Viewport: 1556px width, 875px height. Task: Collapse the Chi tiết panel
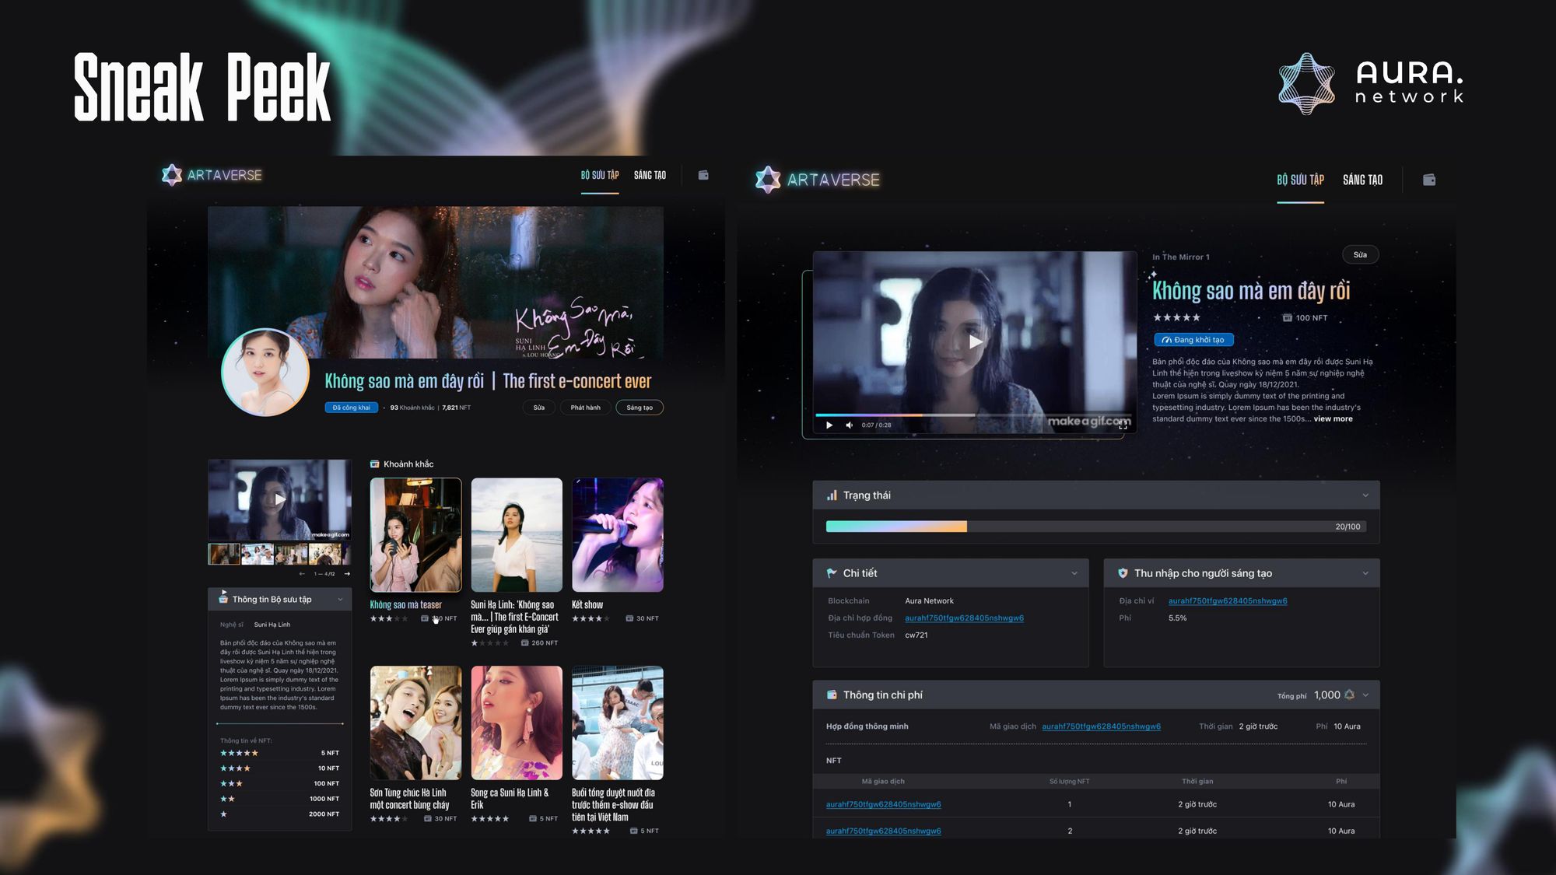(x=1074, y=573)
